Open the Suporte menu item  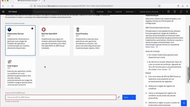tap(118, 12)
